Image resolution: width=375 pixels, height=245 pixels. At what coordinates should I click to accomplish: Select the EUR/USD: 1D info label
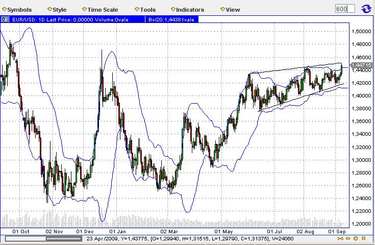click(x=70, y=19)
